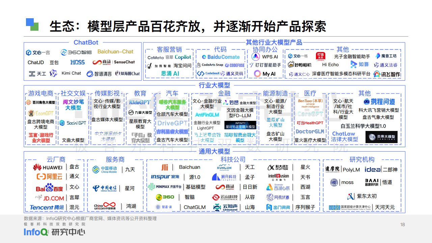This screenshot has width=432, height=243.
Task: Click the Baidu 百度 paw logo
Action: [x=49, y=188]
